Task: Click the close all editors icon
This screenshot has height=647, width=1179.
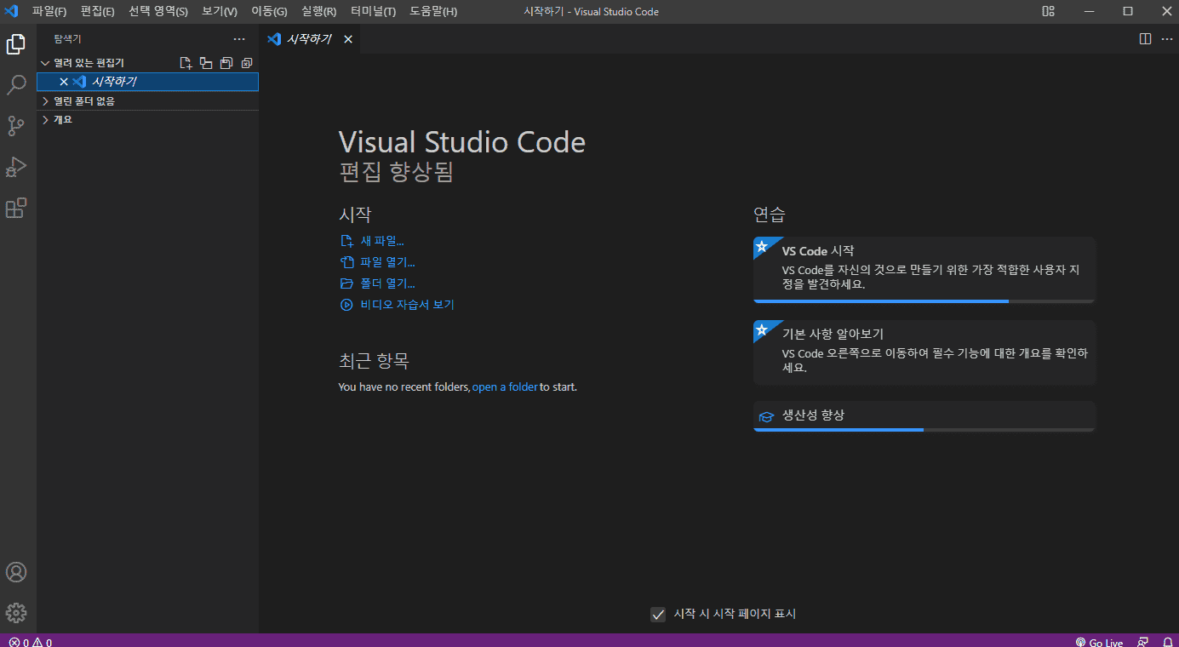Action: pos(247,63)
